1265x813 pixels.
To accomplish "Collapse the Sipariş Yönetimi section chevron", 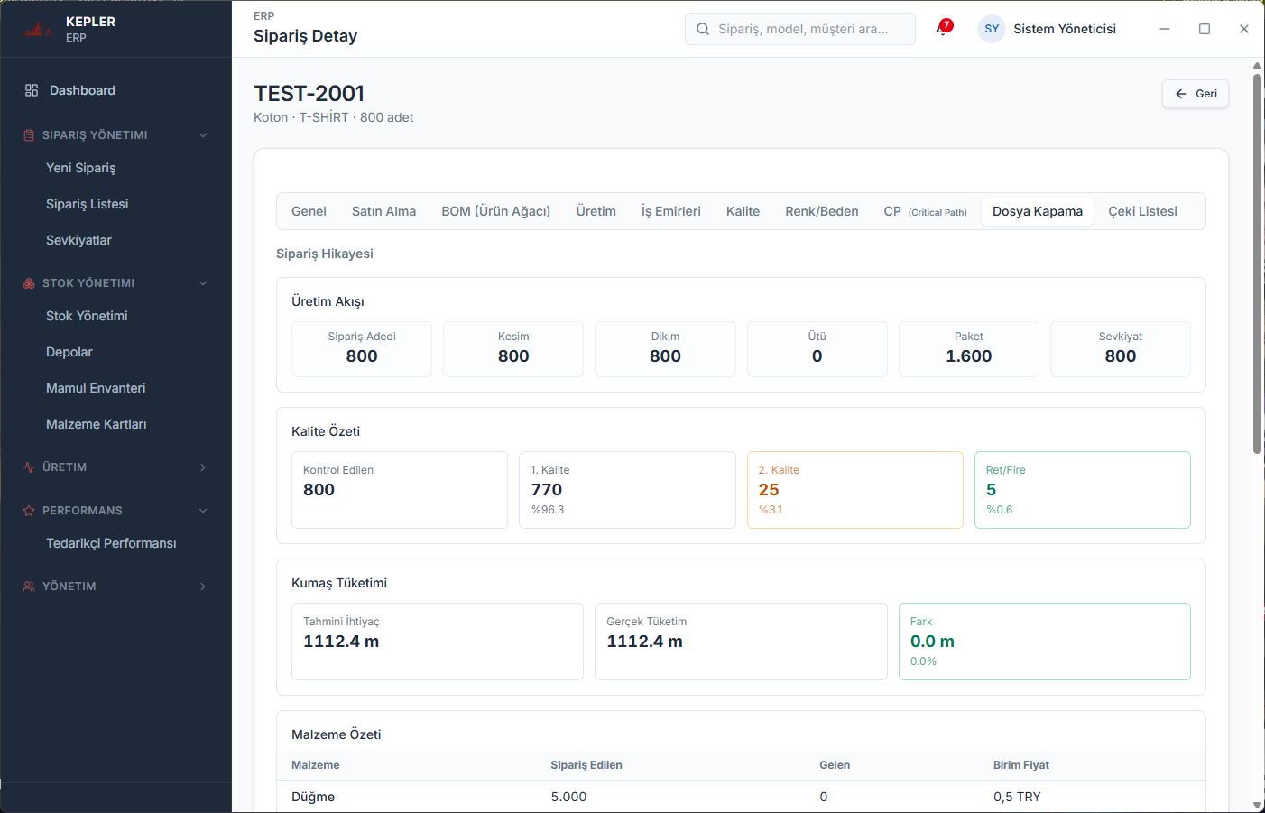I will point(203,135).
